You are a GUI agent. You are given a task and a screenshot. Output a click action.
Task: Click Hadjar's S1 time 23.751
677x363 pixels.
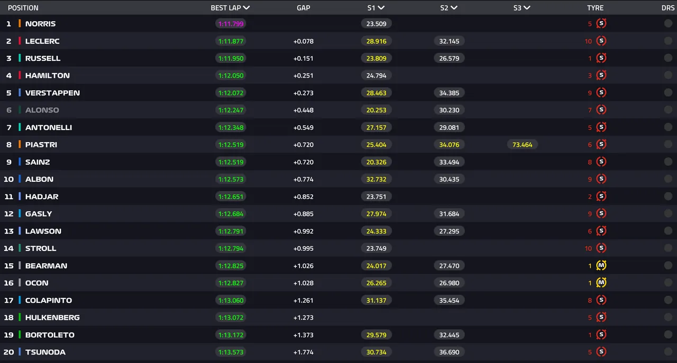pyautogui.click(x=377, y=197)
